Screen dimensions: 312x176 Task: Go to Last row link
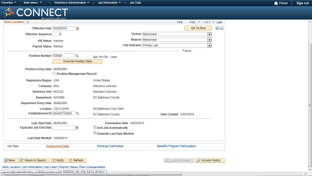coord(219,22)
